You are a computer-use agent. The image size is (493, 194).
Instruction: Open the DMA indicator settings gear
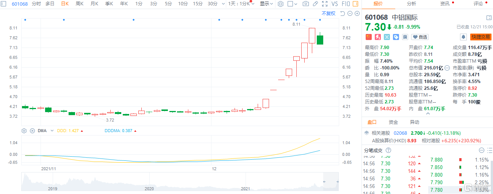tap(24, 131)
